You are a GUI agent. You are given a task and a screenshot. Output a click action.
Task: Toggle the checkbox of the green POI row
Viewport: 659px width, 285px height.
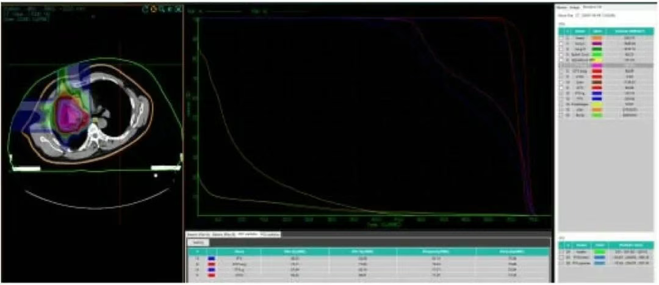[561, 251]
